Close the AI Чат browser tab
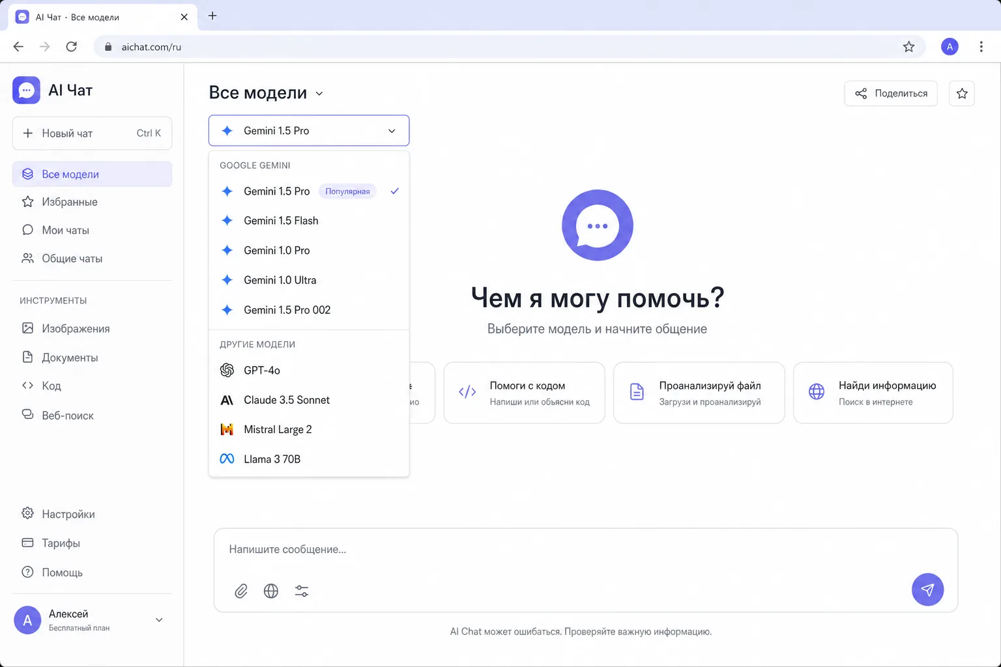 pyautogui.click(x=184, y=17)
